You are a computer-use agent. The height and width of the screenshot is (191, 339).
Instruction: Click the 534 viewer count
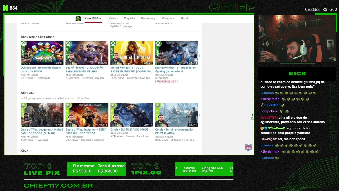point(14,8)
